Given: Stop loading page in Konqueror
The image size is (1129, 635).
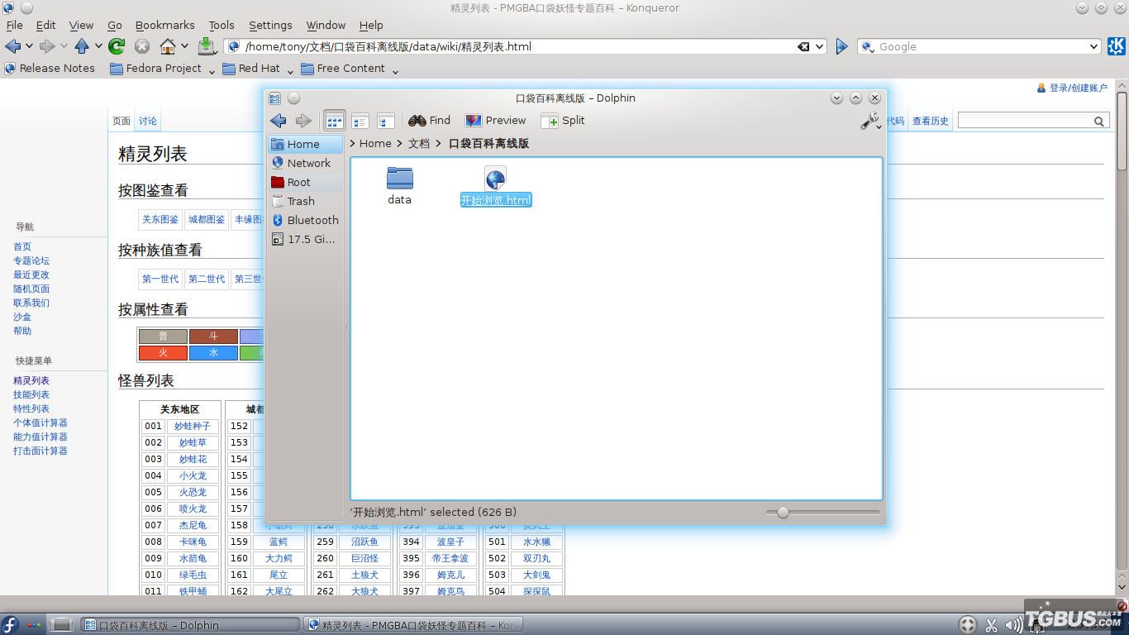Looking at the screenshot, I should tap(142, 46).
